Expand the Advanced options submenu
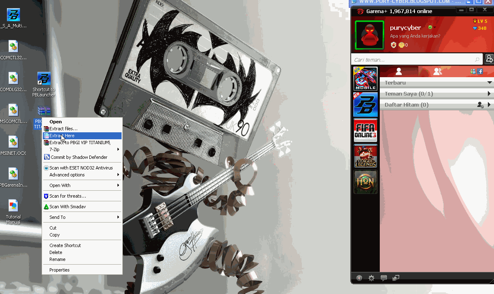The height and width of the screenshot is (294, 494). tap(82, 175)
